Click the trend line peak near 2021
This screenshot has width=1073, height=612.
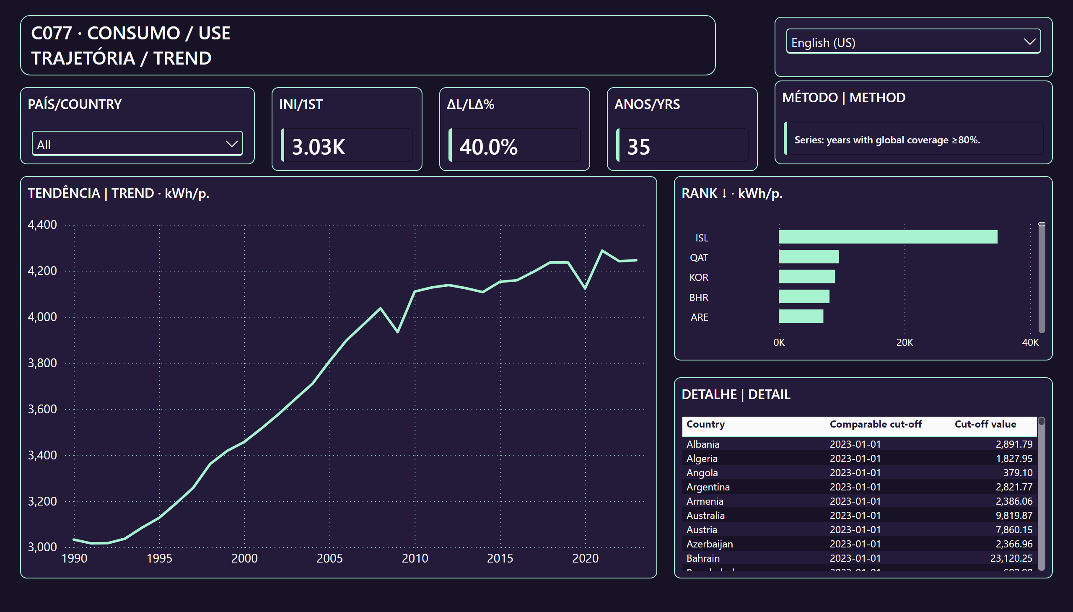(x=602, y=251)
